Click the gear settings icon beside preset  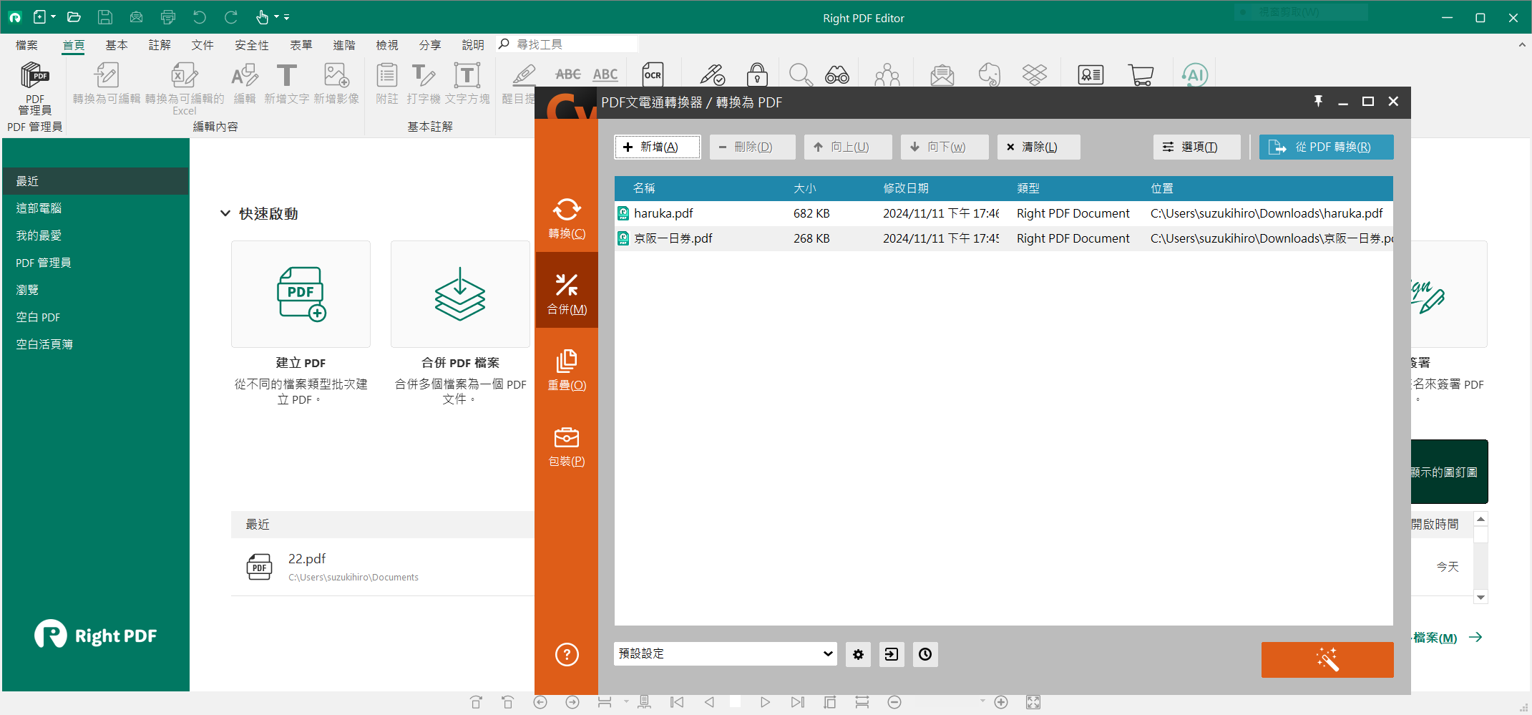pyautogui.click(x=858, y=654)
